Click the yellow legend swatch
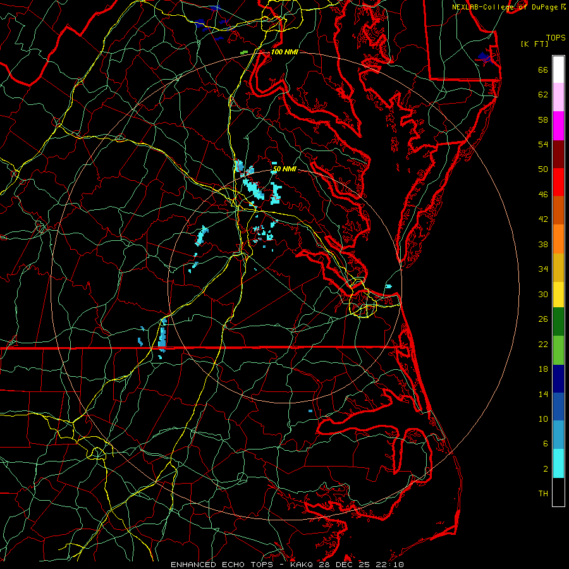The height and width of the screenshot is (569, 569). point(558,295)
